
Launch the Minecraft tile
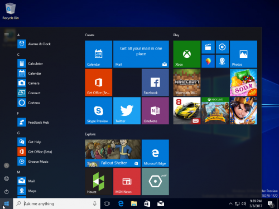[x=187, y=82]
